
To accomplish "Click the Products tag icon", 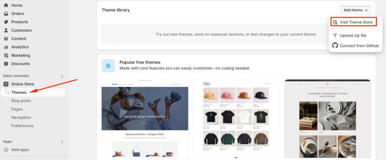I will [x=6, y=22].
